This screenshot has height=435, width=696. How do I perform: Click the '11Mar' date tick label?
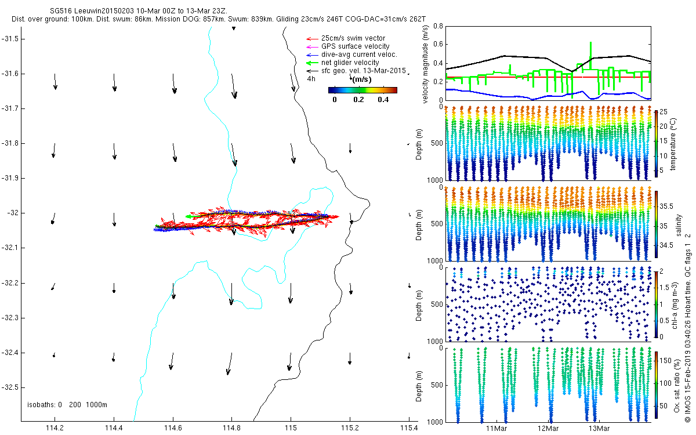(x=496, y=429)
